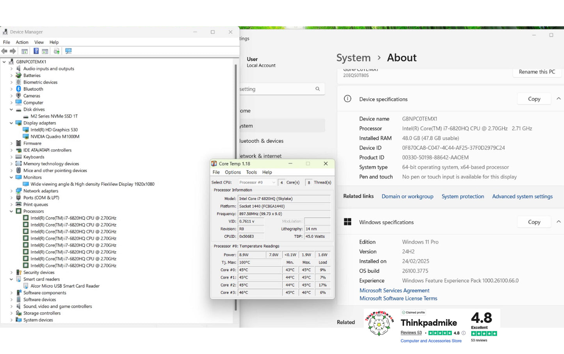Select the NVIDIA Quadro M1000M adapter
The width and height of the screenshot is (564, 354).
55,136
